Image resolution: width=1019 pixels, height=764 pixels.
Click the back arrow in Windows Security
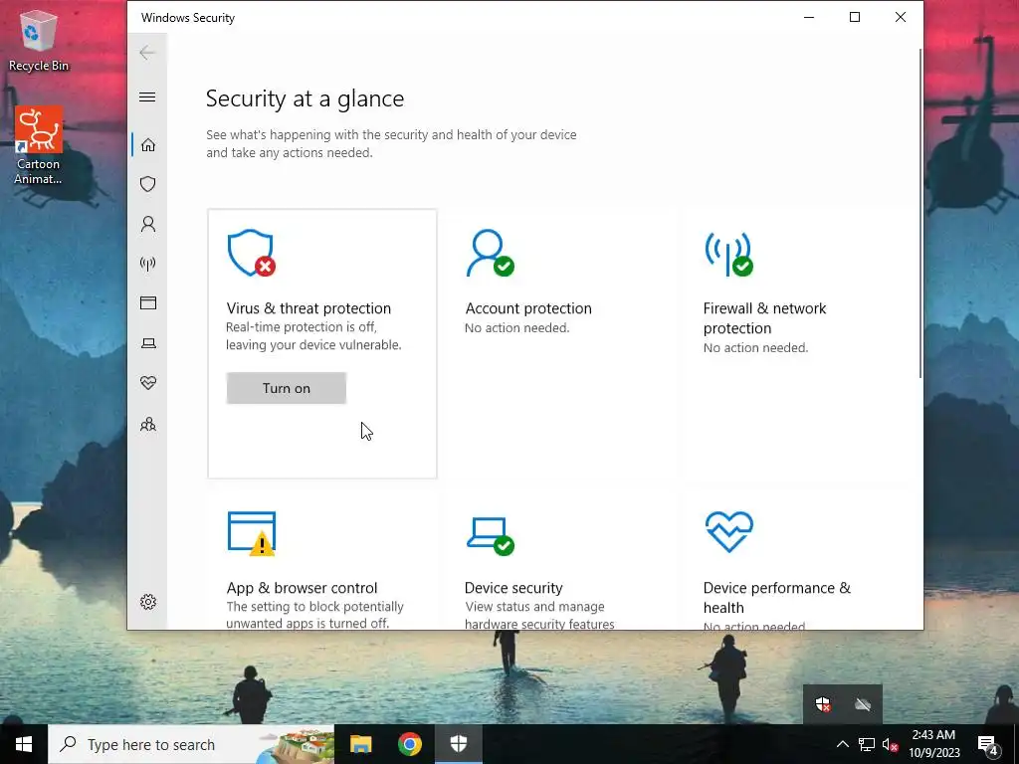pyautogui.click(x=147, y=53)
